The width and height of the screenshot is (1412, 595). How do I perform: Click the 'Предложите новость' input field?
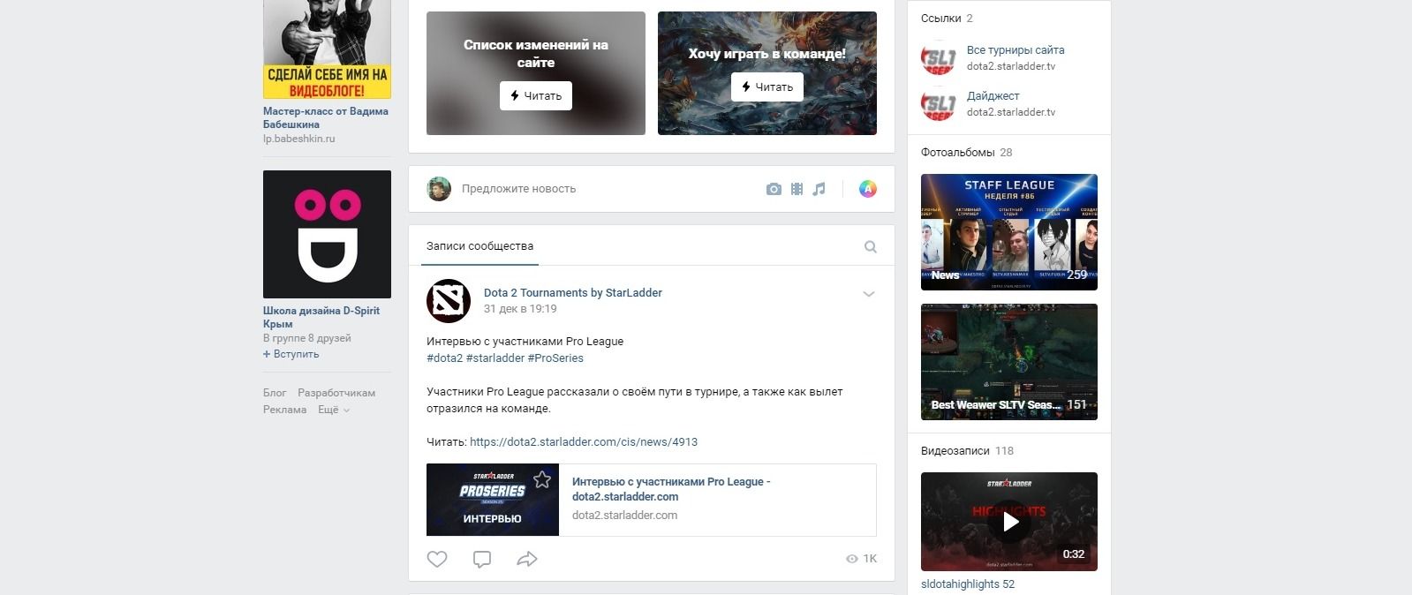pyautogui.click(x=600, y=189)
